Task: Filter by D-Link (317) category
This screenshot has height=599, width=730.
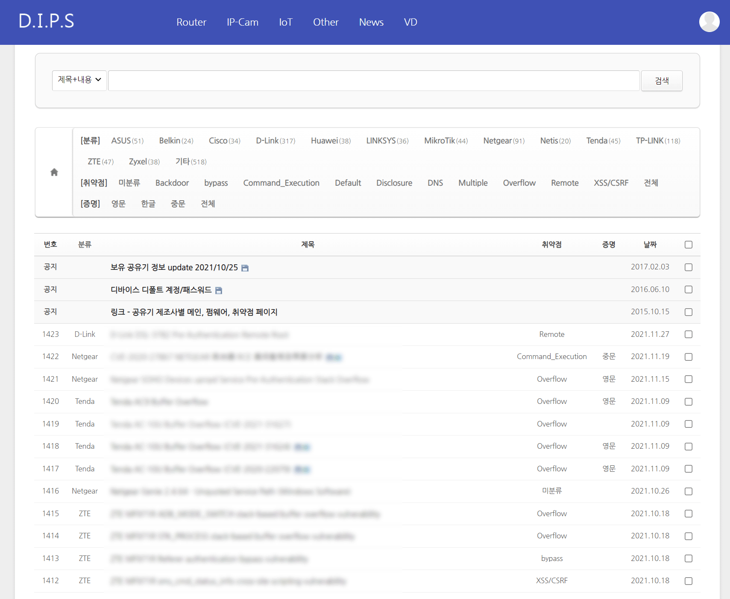Action: pyautogui.click(x=276, y=140)
